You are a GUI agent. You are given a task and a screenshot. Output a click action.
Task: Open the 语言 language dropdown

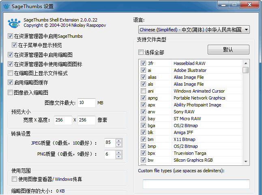coord(194,30)
